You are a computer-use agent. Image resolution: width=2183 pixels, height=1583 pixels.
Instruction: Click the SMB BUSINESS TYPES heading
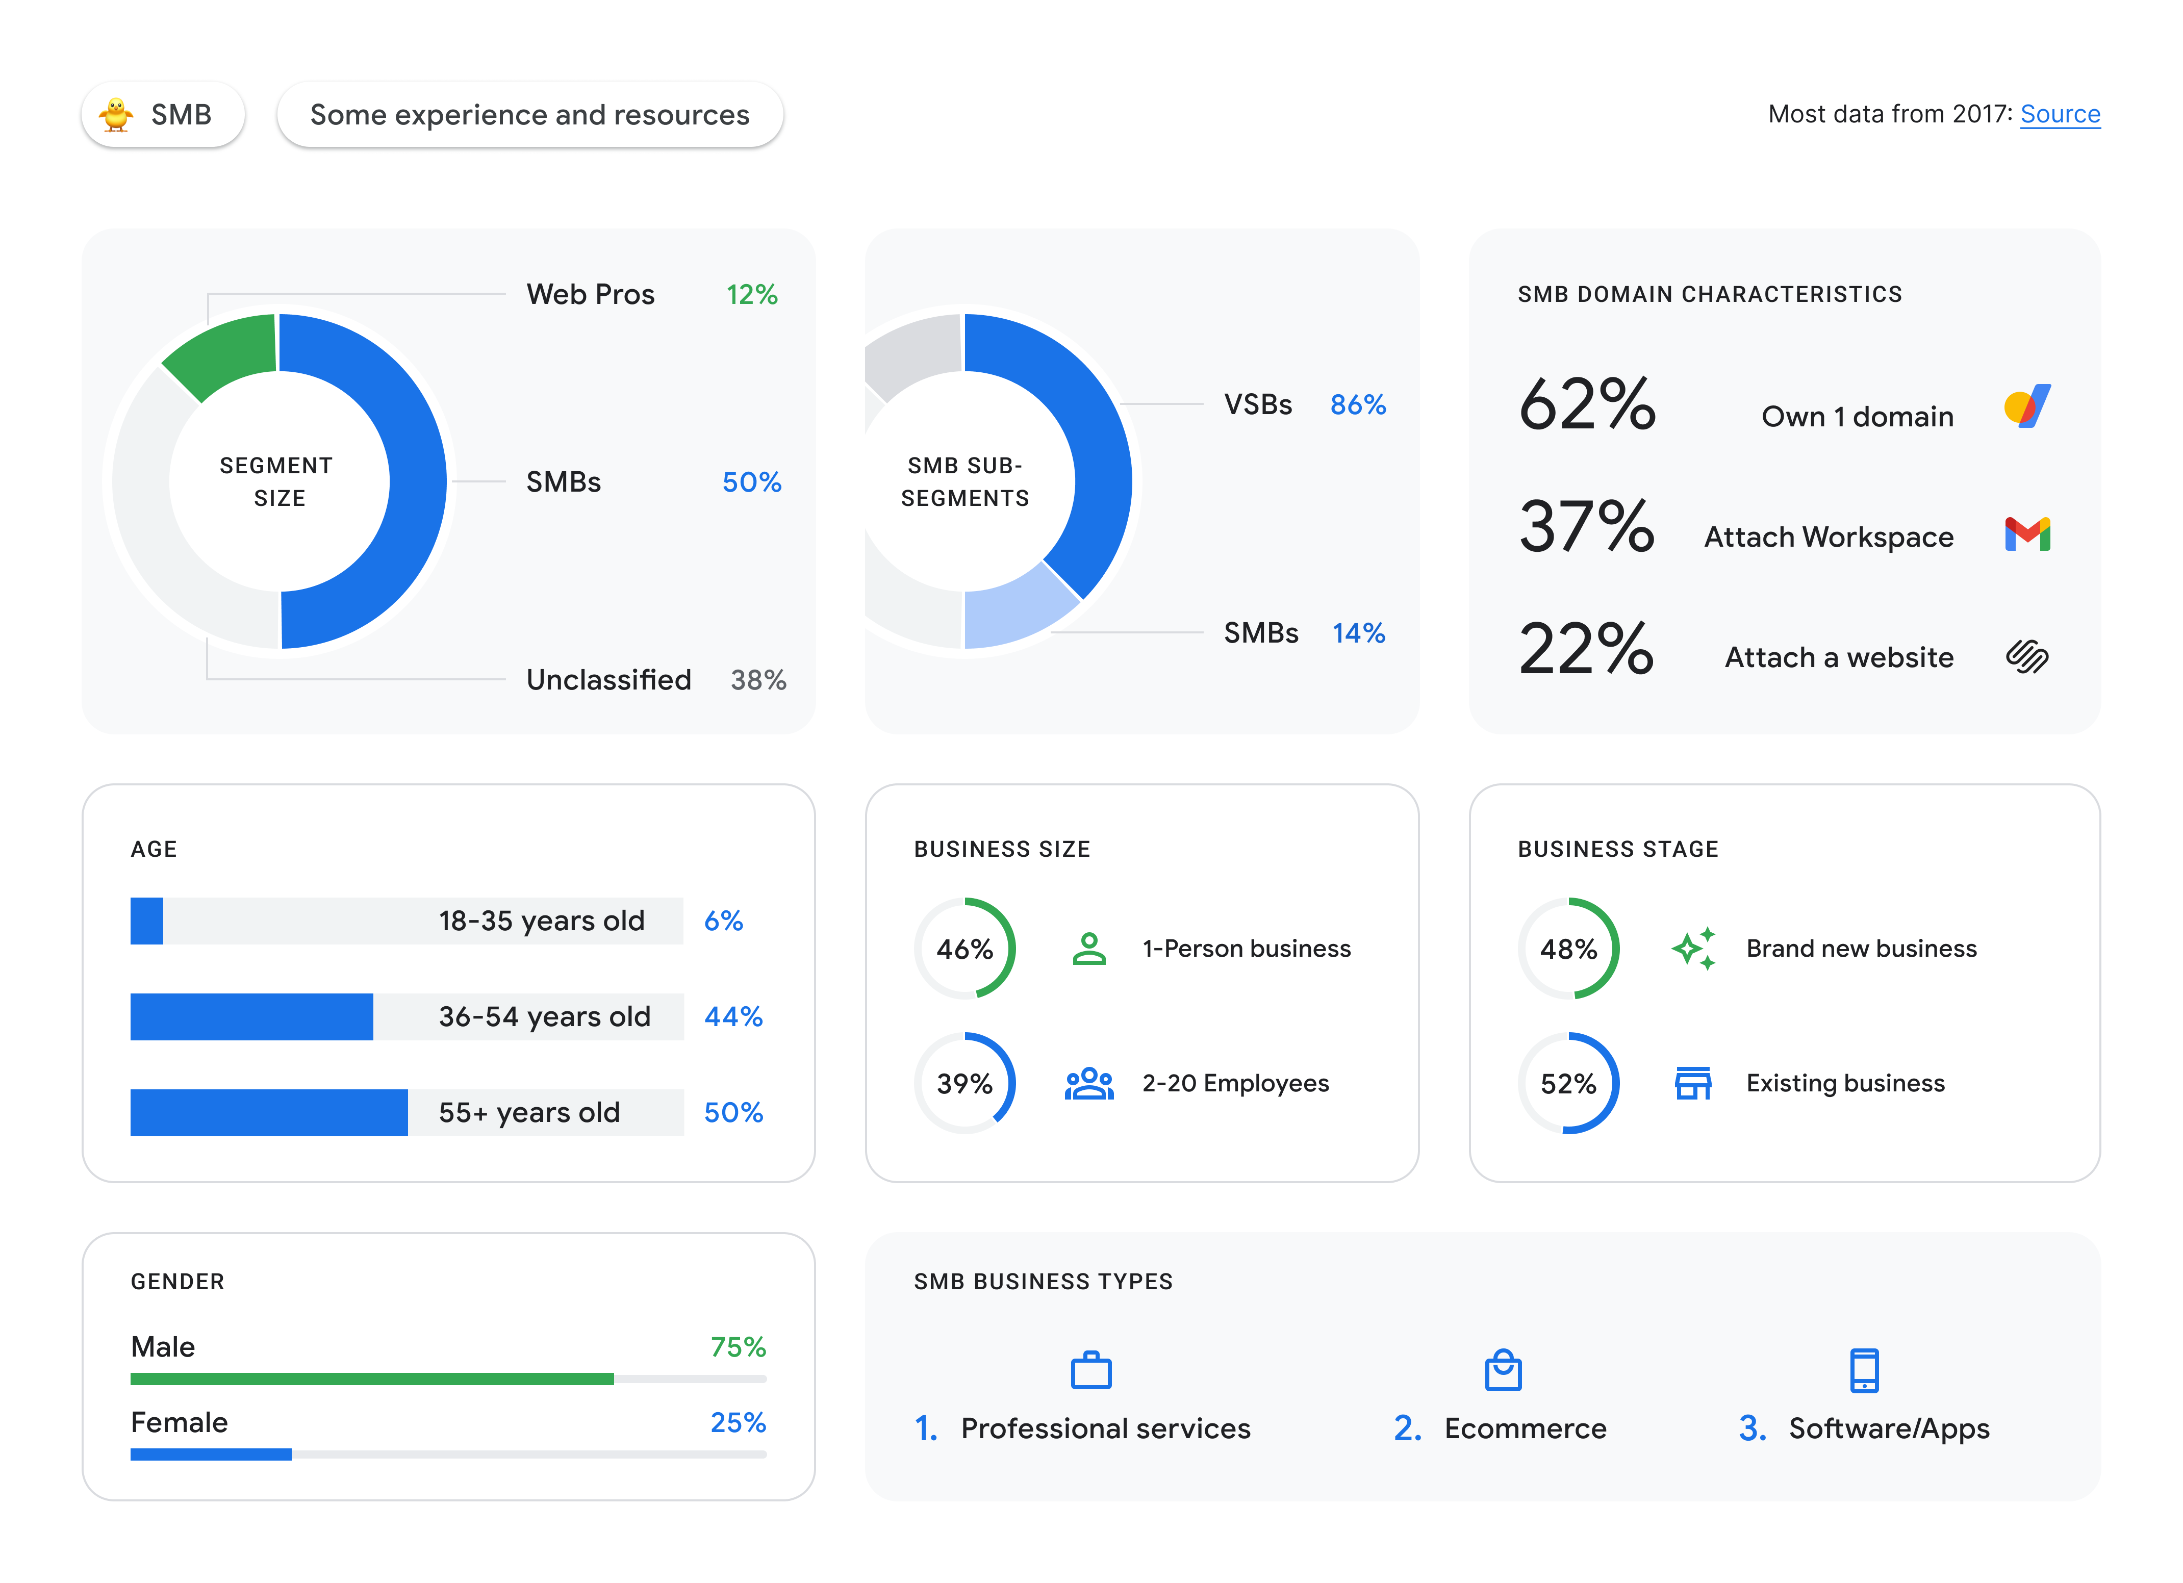click(x=1044, y=1282)
